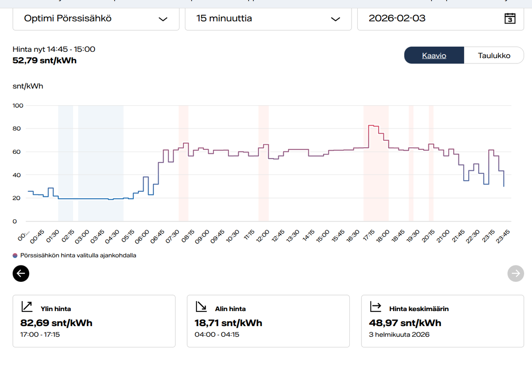The image size is (532, 366).
Task: Click the 100 y-axis value label
Action: (18, 105)
